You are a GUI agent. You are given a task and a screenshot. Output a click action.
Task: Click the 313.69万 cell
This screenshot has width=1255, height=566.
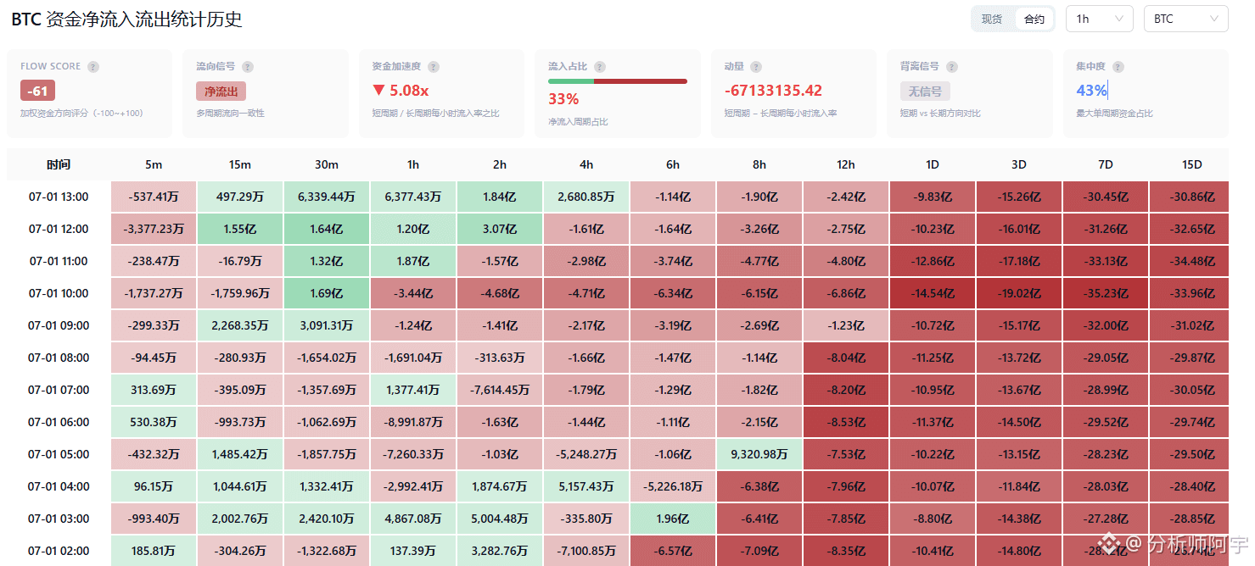pyautogui.click(x=154, y=390)
